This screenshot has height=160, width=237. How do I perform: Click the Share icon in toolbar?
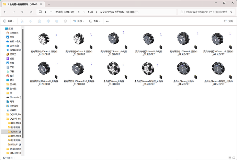pyautogui.click(x=57, y=21)
